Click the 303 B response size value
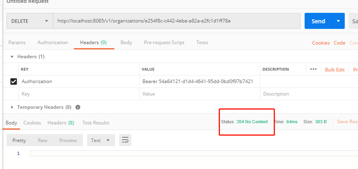Screen dimensions: 358x169 coord(321,122)
